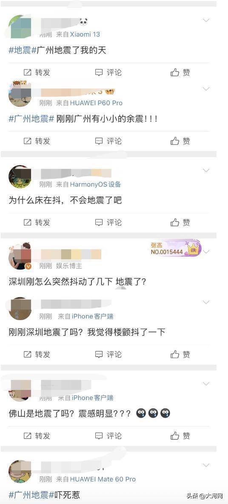228x504 pixels.
Task: Comment on the Xiaomi 13 earthquake post
Action: pos(108,73)
